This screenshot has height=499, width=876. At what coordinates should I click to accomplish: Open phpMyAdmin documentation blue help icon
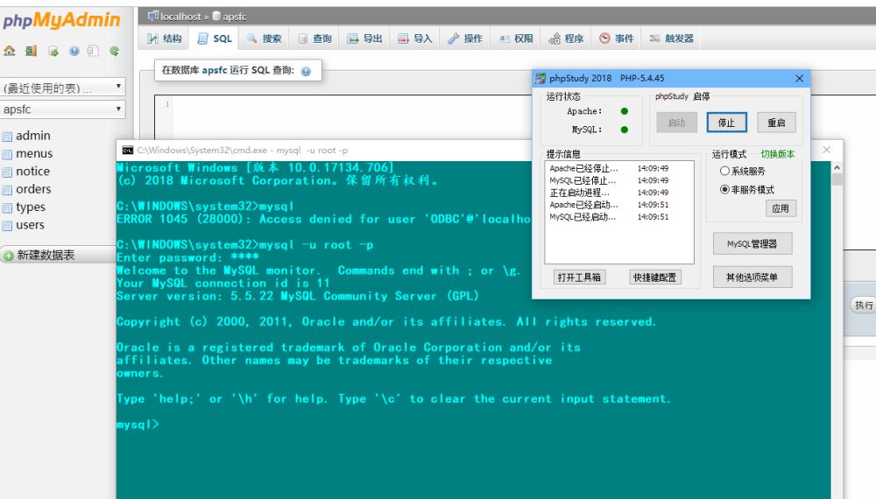74,52
